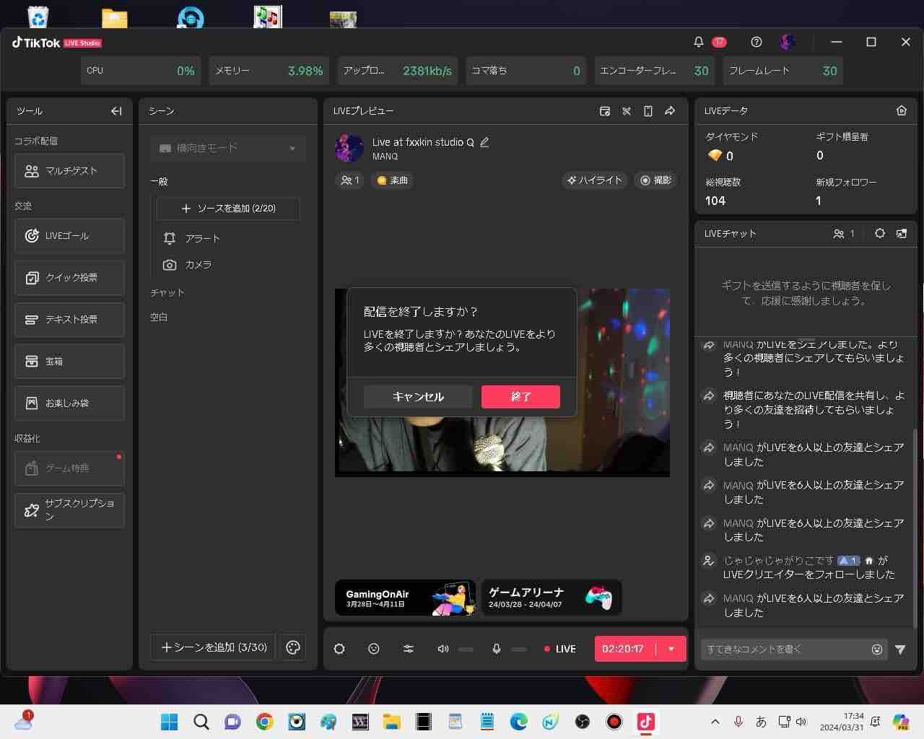The image size is (924, 739).
Task: Open the 宝箱 tool
Action: (x=69, y=362)
